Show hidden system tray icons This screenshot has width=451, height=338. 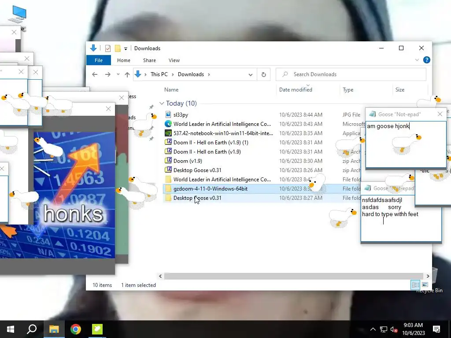(x=373, y=329)
